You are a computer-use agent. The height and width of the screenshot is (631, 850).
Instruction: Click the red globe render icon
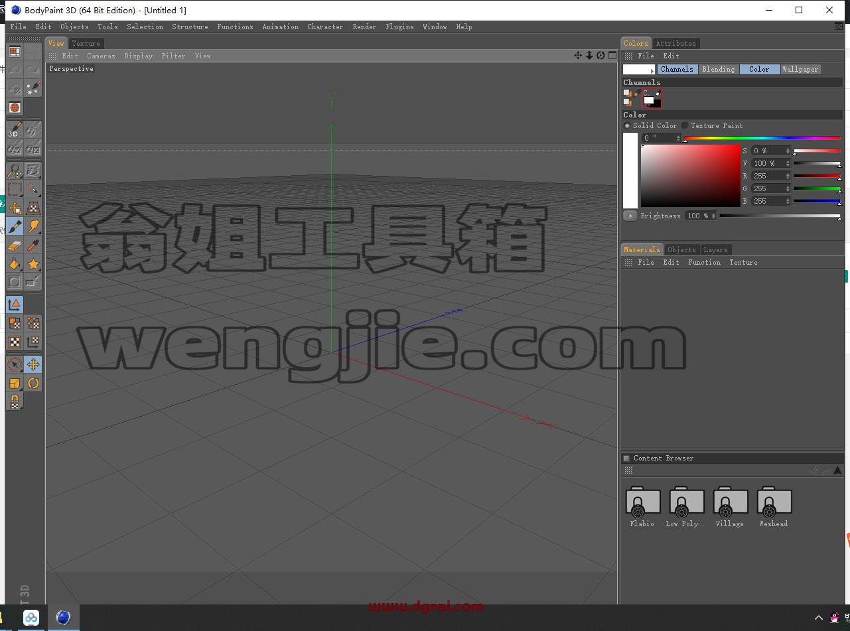pos(15,107)
